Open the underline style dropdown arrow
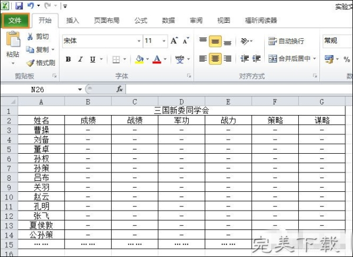The width and height of the screenshot is (353, 257). coord(101,59)
